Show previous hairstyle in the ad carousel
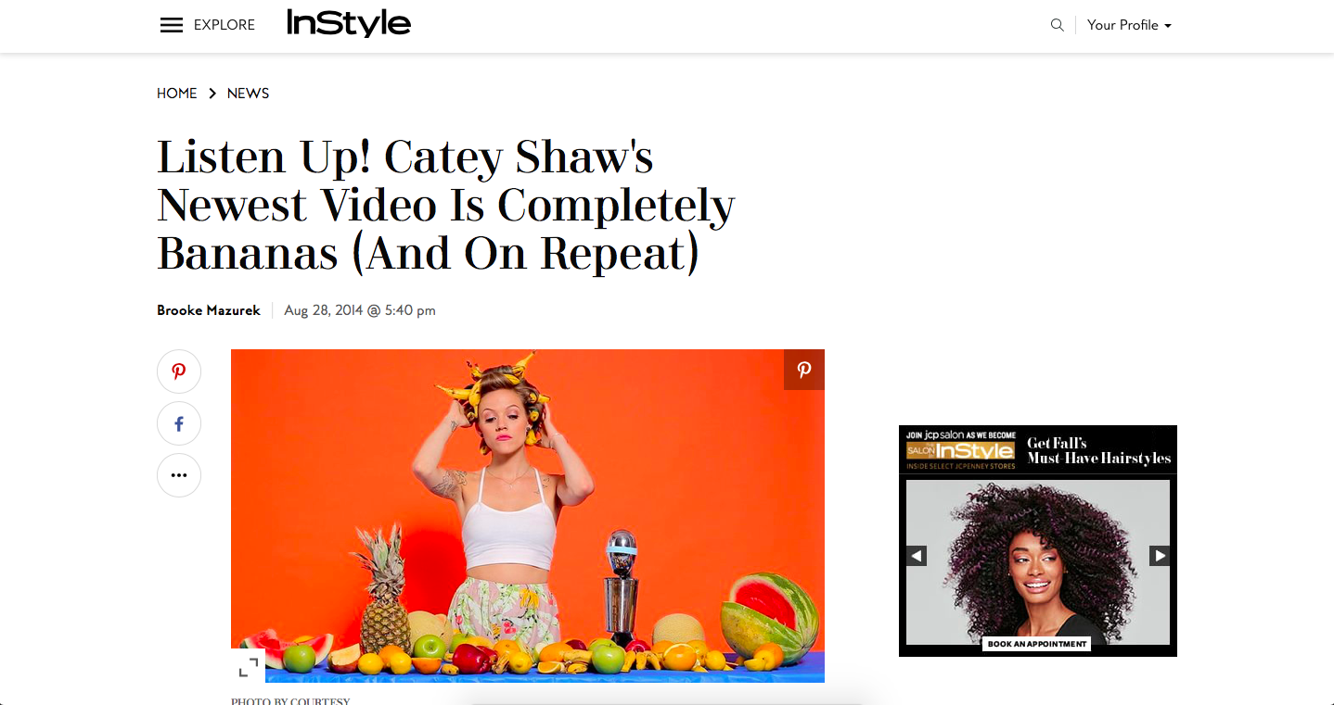Image resolution: width=1334 pixels, height=705 pixels. pyautogui.click(x=917, y=556)
